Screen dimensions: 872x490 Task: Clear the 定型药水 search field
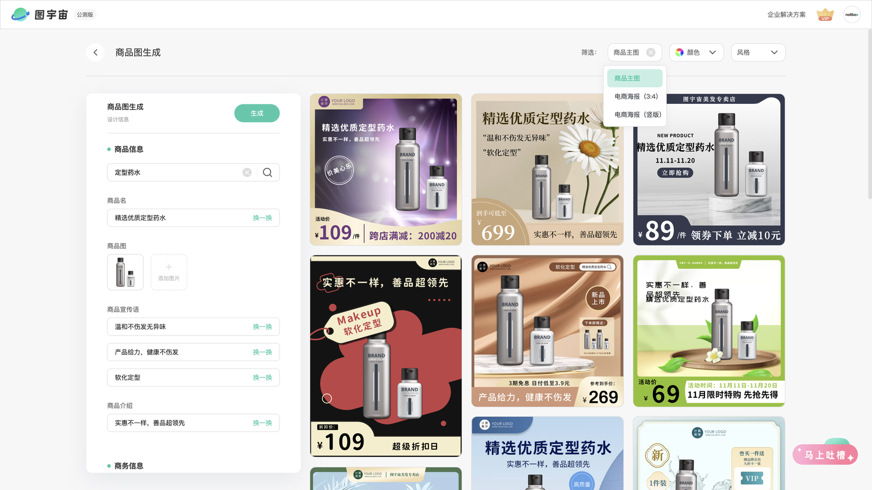point(247,172)
